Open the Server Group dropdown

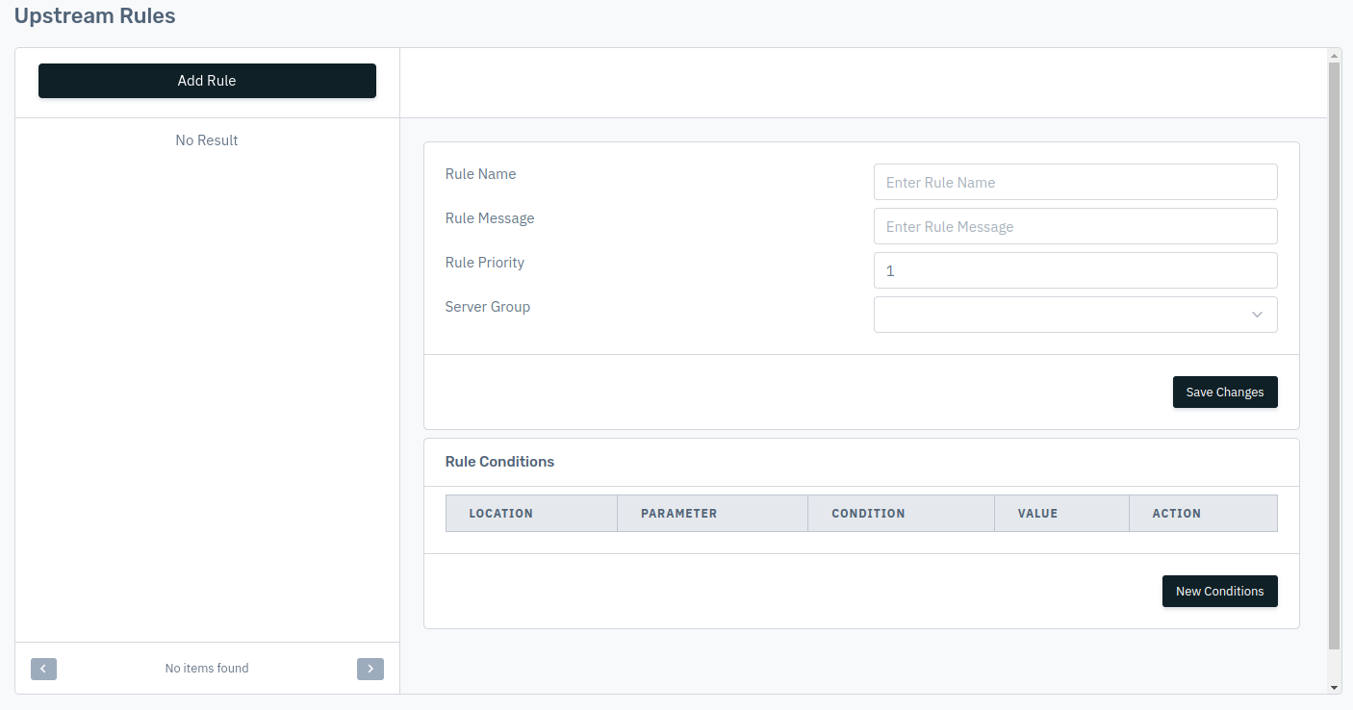click(x=1075, y=315)
